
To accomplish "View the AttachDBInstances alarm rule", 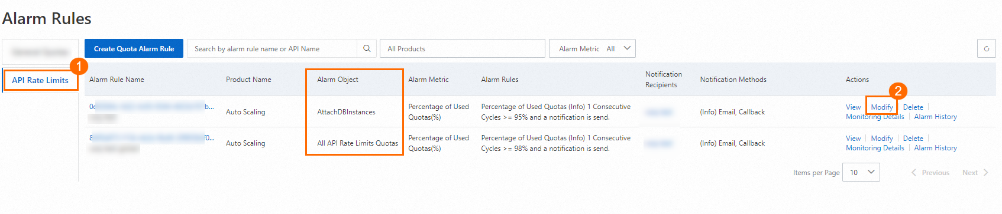I will pos(853,107).
